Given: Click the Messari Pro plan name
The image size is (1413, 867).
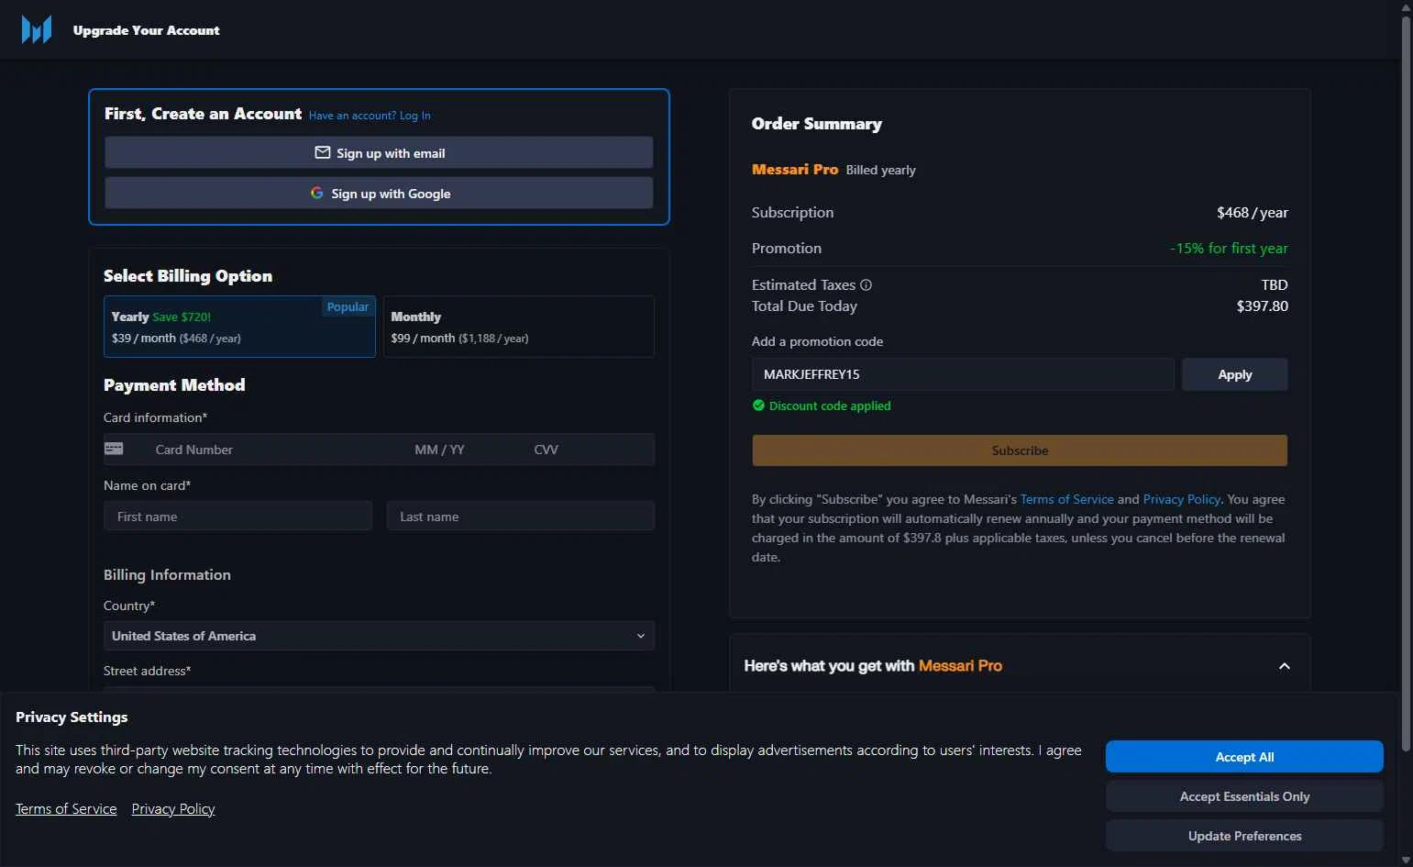Looking at the screenshot, I should [x=795, y=170].
